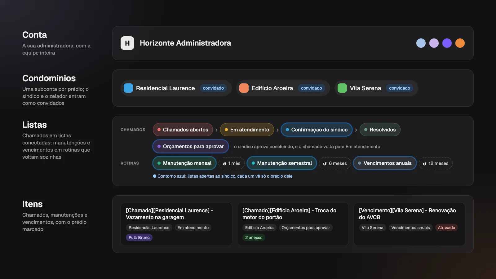Select the orange team member avatar
This screenshot has height=279, width=496.
coord(460,43)
